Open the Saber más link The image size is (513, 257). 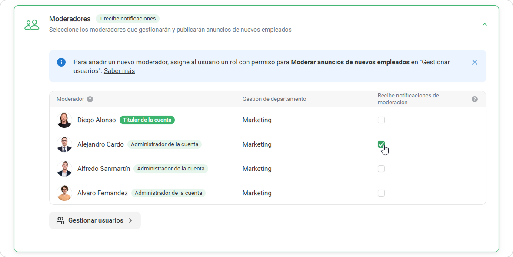tap(119, 71)
